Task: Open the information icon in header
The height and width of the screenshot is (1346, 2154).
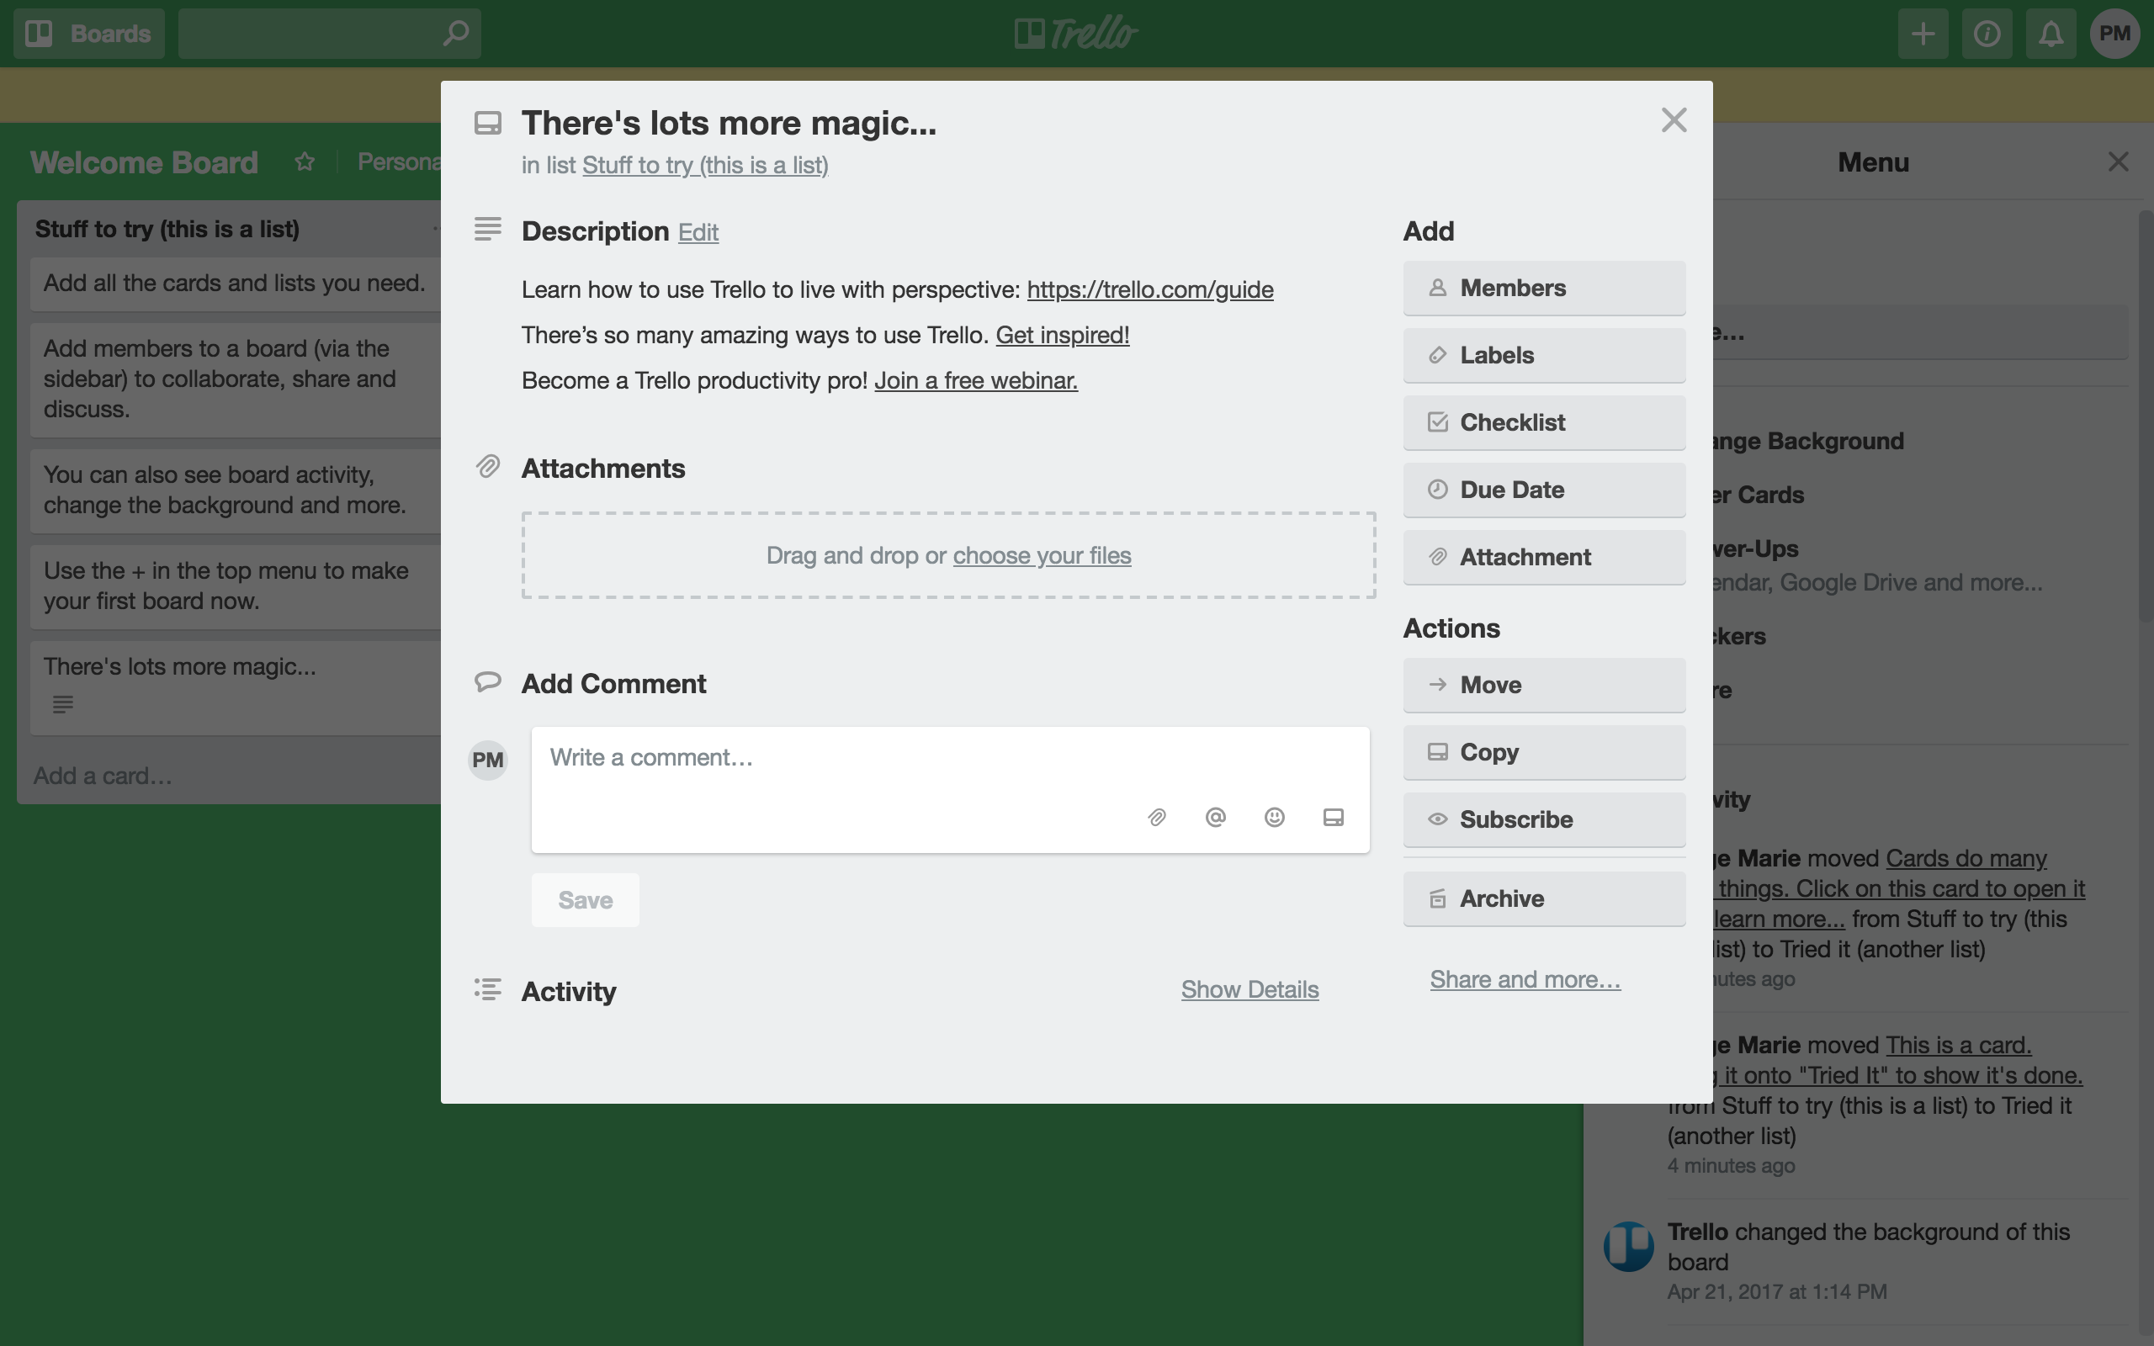Action: tap(1987, 34)
